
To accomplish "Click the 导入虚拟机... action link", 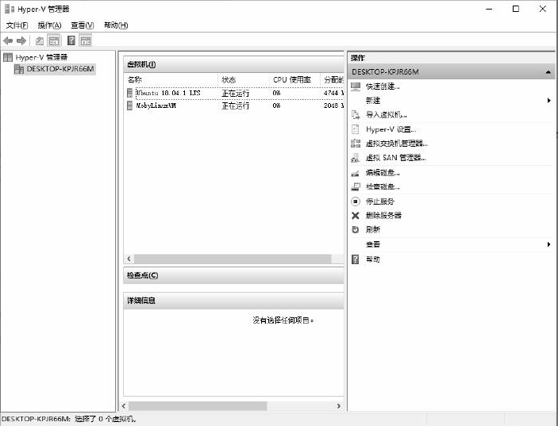I will click(386, 115).
